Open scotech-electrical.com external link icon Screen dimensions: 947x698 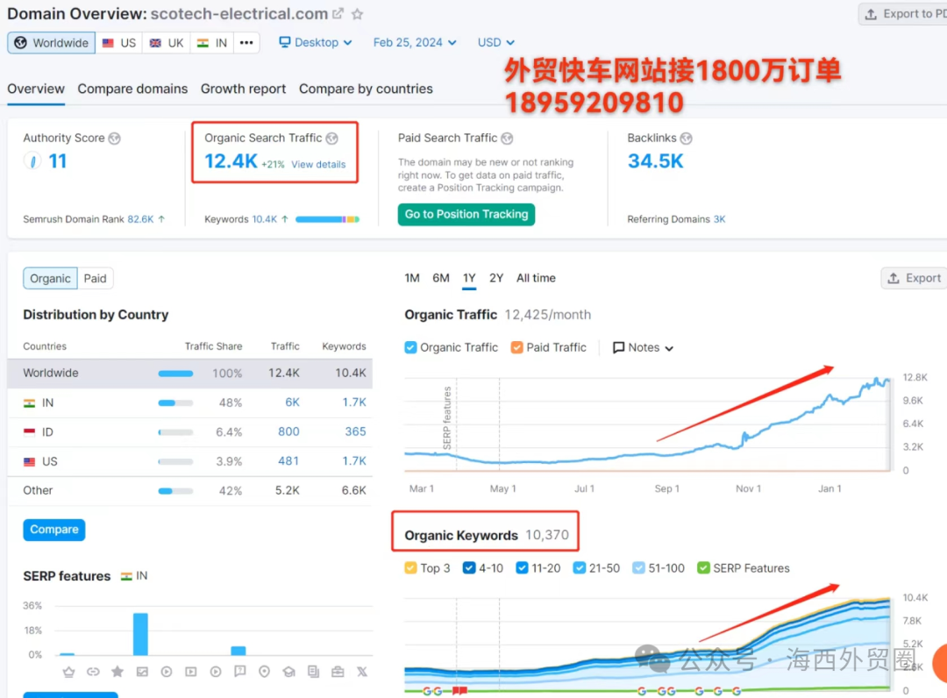coord(338,13)
